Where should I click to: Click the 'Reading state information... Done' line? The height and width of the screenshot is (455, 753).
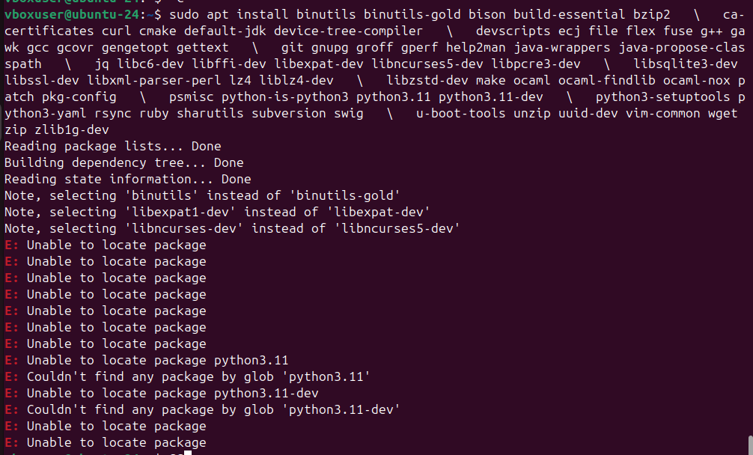(x=127, y=179)
